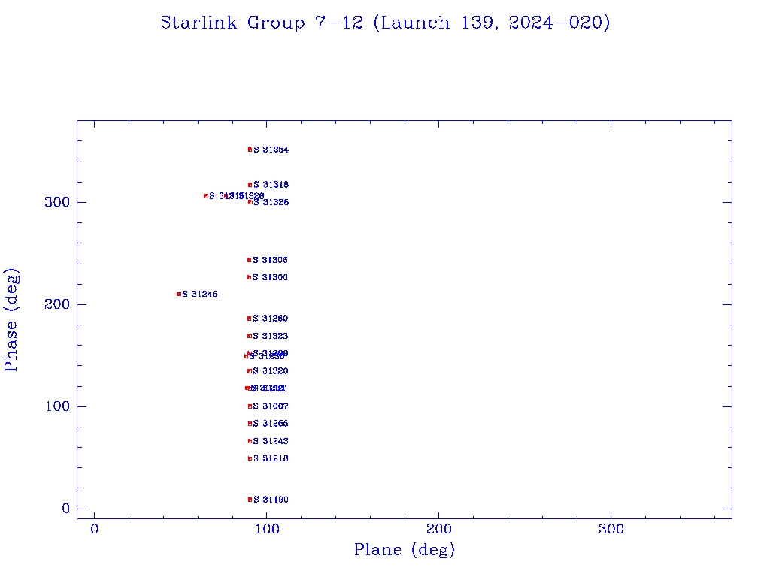Click the S 31260 satellite label
The width and height of the screenshot is (770, 577).
[271, 319]
